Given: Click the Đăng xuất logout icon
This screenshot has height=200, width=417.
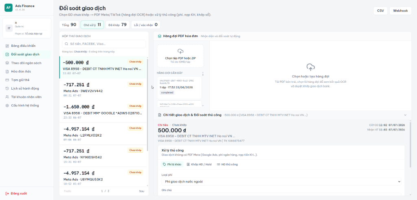Looking at the screenshot, I should click(7, 193).
